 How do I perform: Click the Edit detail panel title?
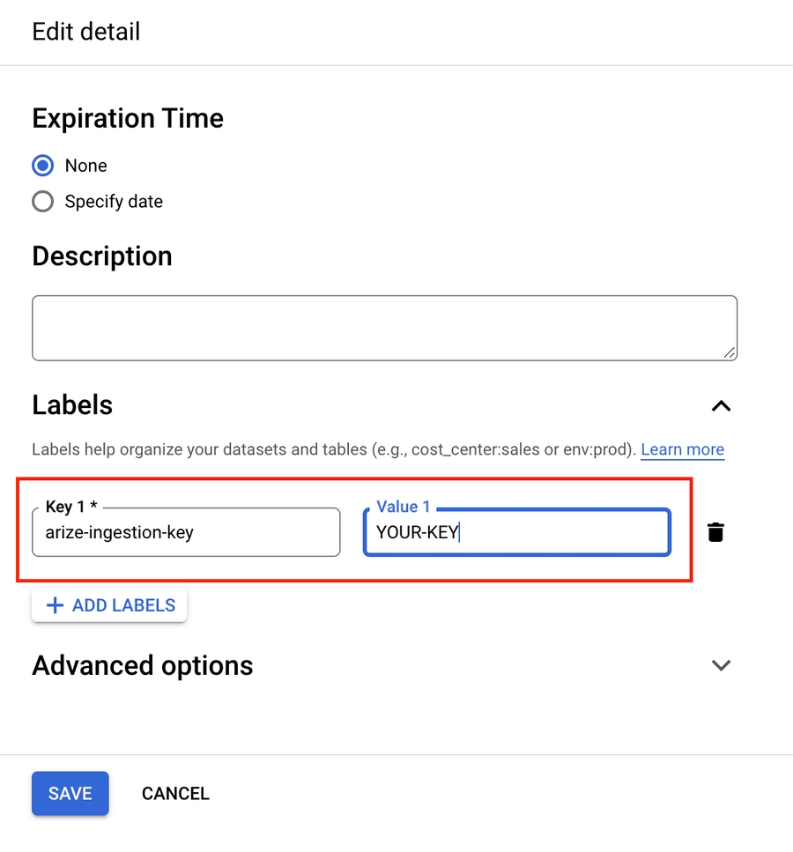[x=85, y=32]
